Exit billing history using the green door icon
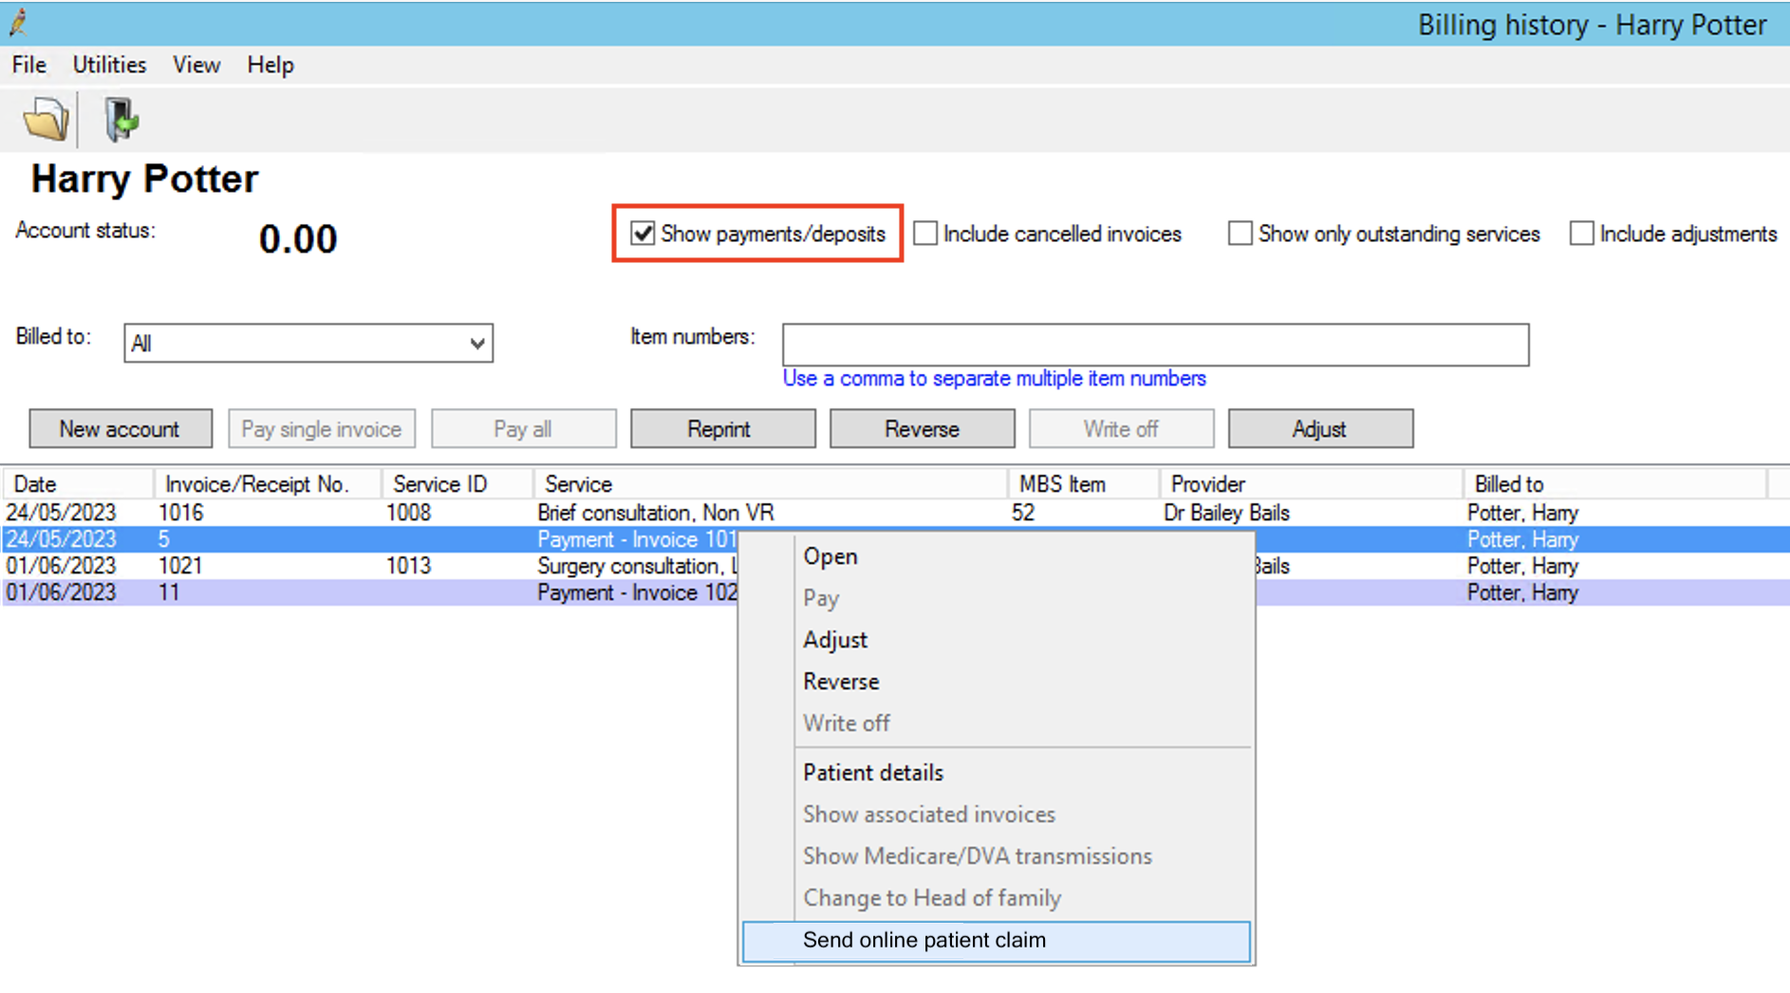Screen dimensions: 1790x993 (120, 118)
